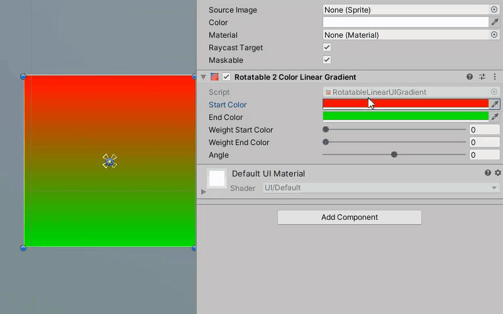
Task: Collapse the Rotatable 2 Color Linear Gradient component
Action: click(203, 77)
